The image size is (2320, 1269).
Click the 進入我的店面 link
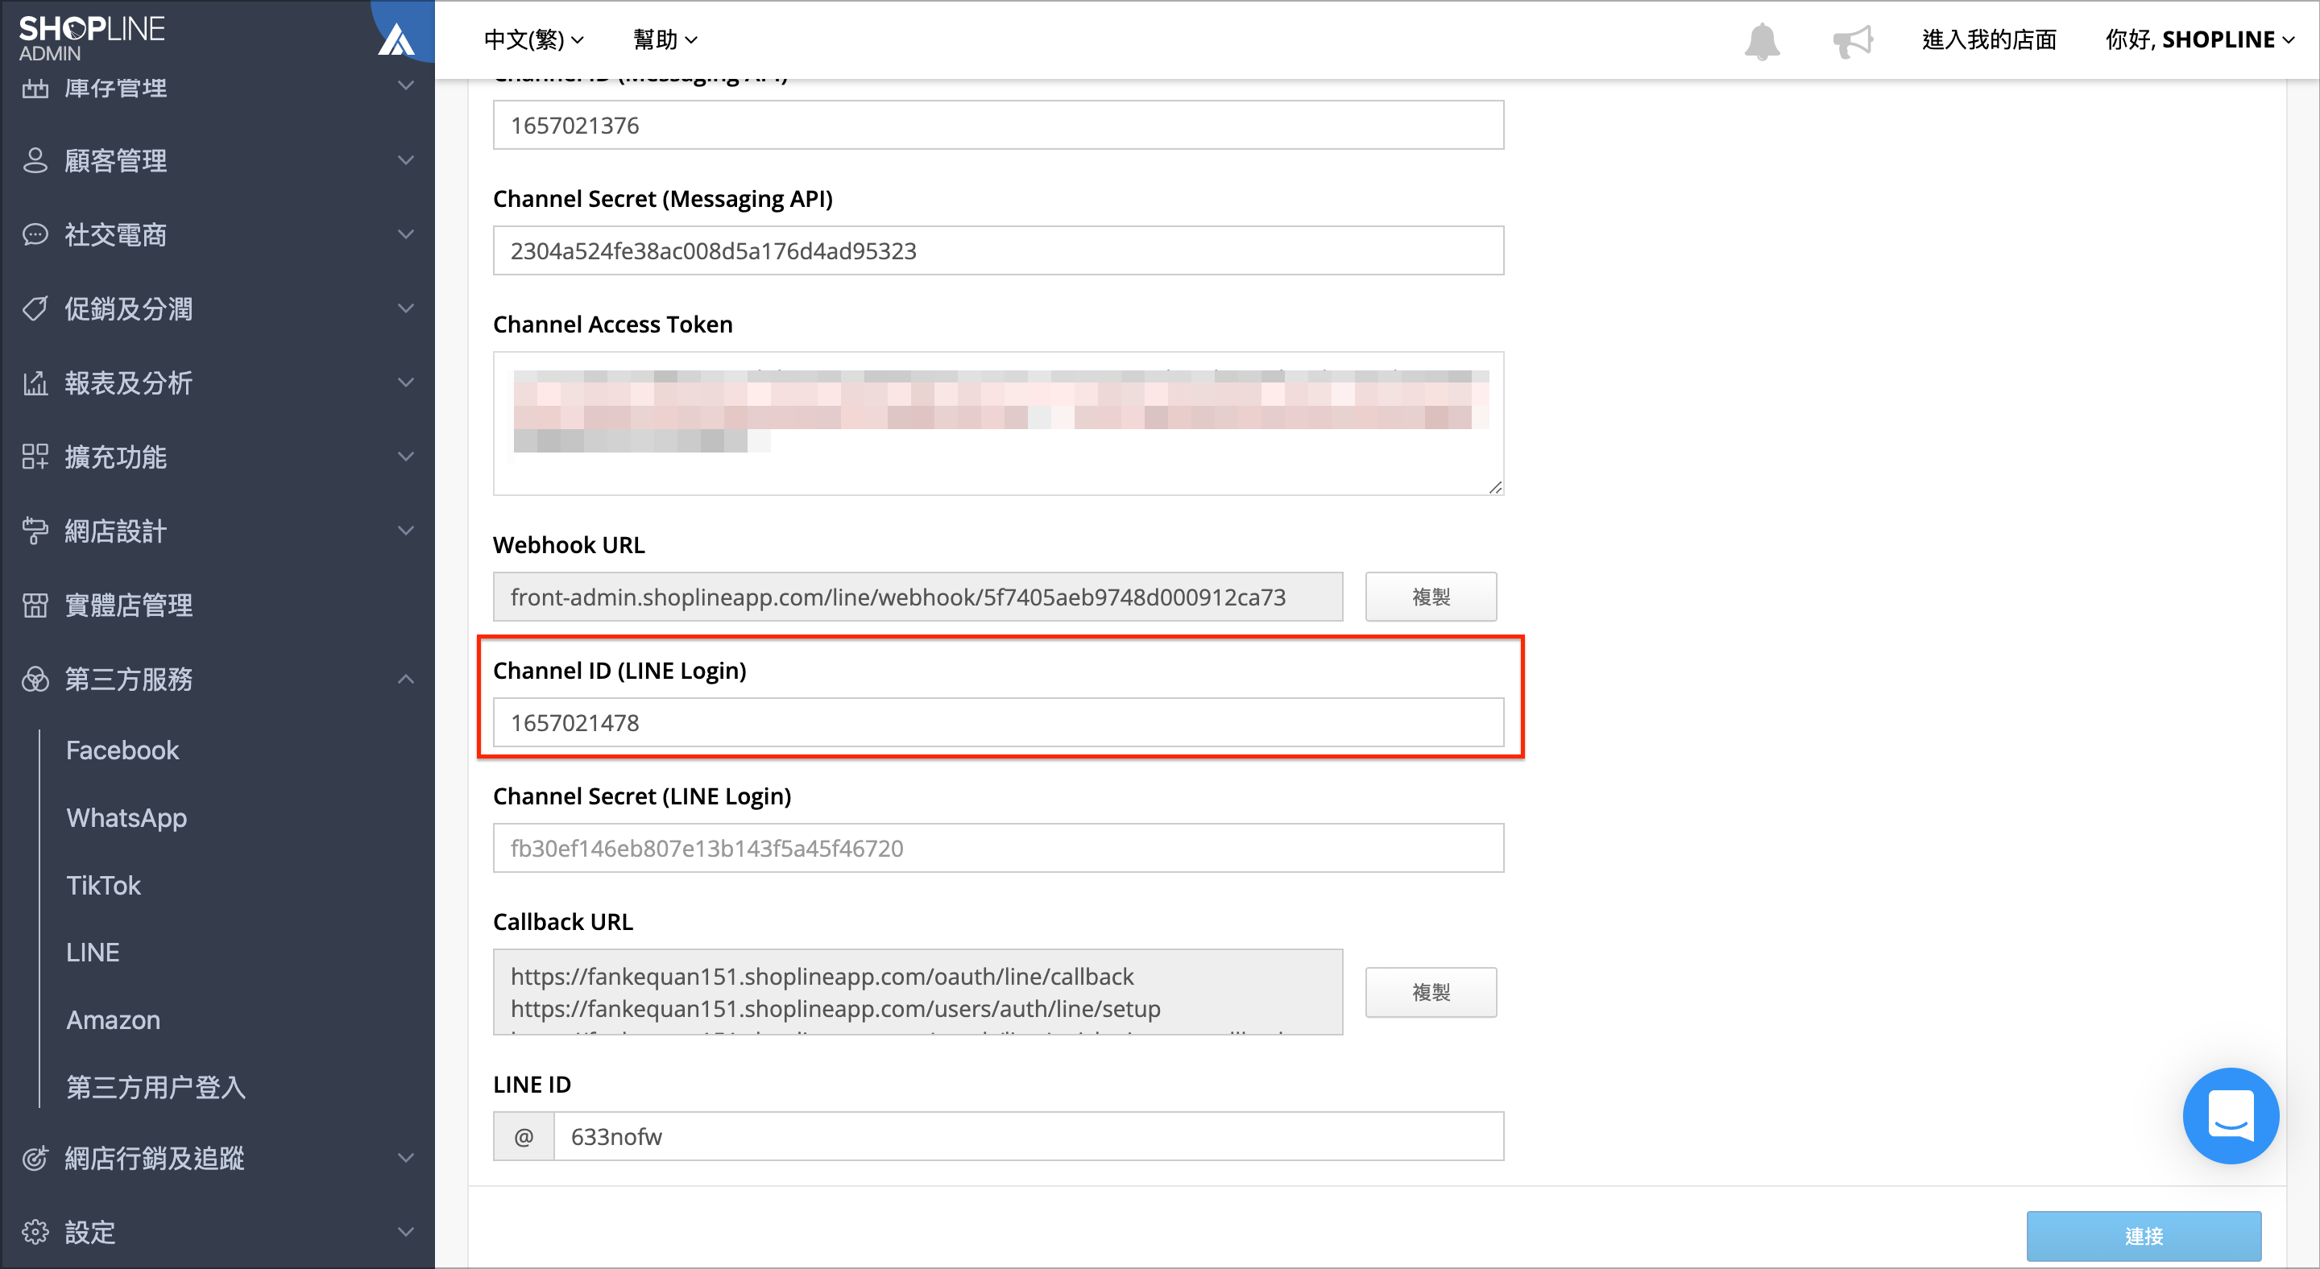pyautogui.click(x=1989, y=39)
